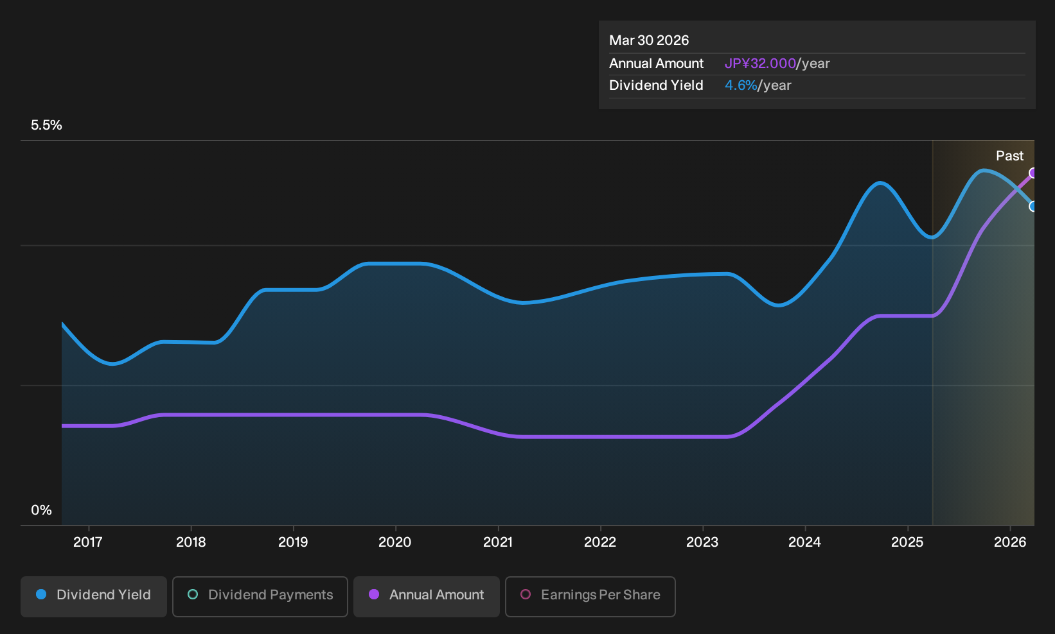The height and width of the screenshot is (634, 1055).
Task: Click the 2017 x-axis label
Action: (88, 542)
